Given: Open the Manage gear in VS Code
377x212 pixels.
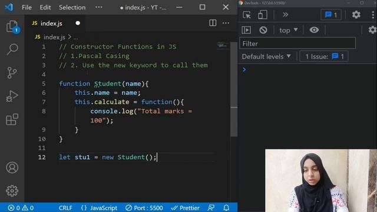Looking at the screenshot, I should [x=12, y=191].
